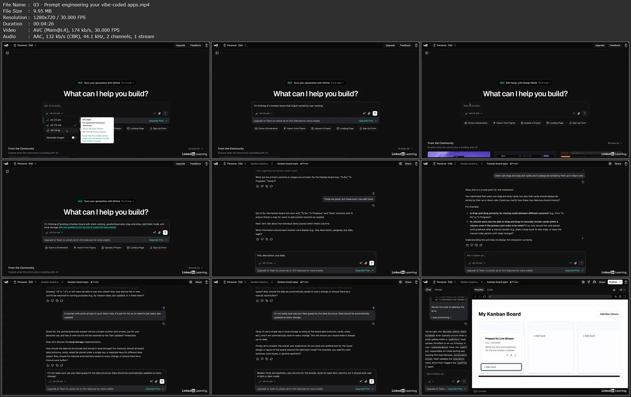631x397 pixels.
Task: Open the Console panel at preview bottom
Action: coord(480,391)
